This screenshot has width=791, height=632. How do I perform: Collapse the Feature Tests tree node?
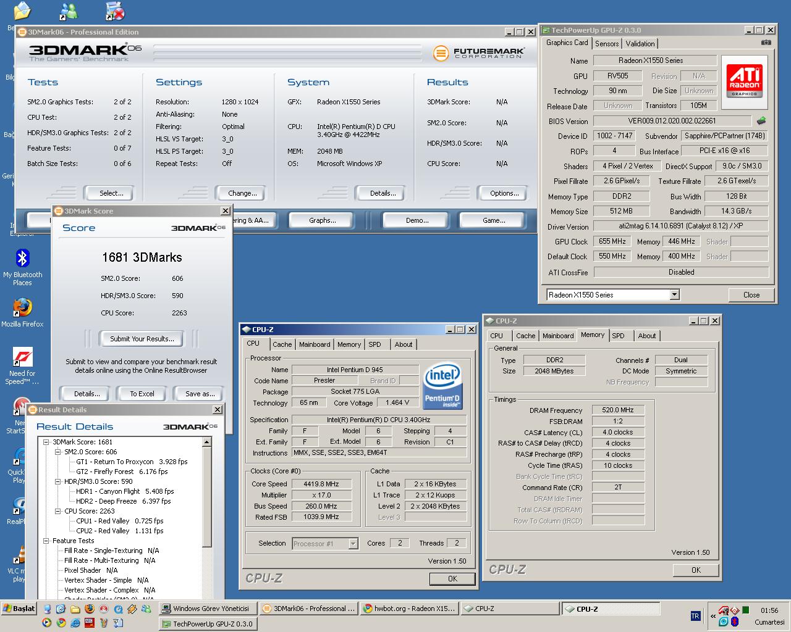[46, 541]
